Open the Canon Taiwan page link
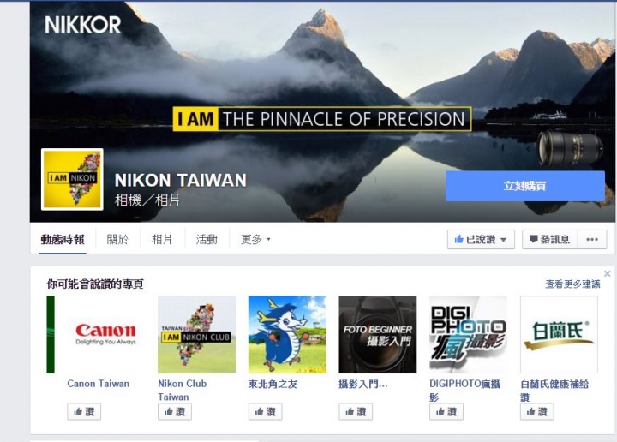Viewport: 617px width, 442px height. [x=99, y=384]
